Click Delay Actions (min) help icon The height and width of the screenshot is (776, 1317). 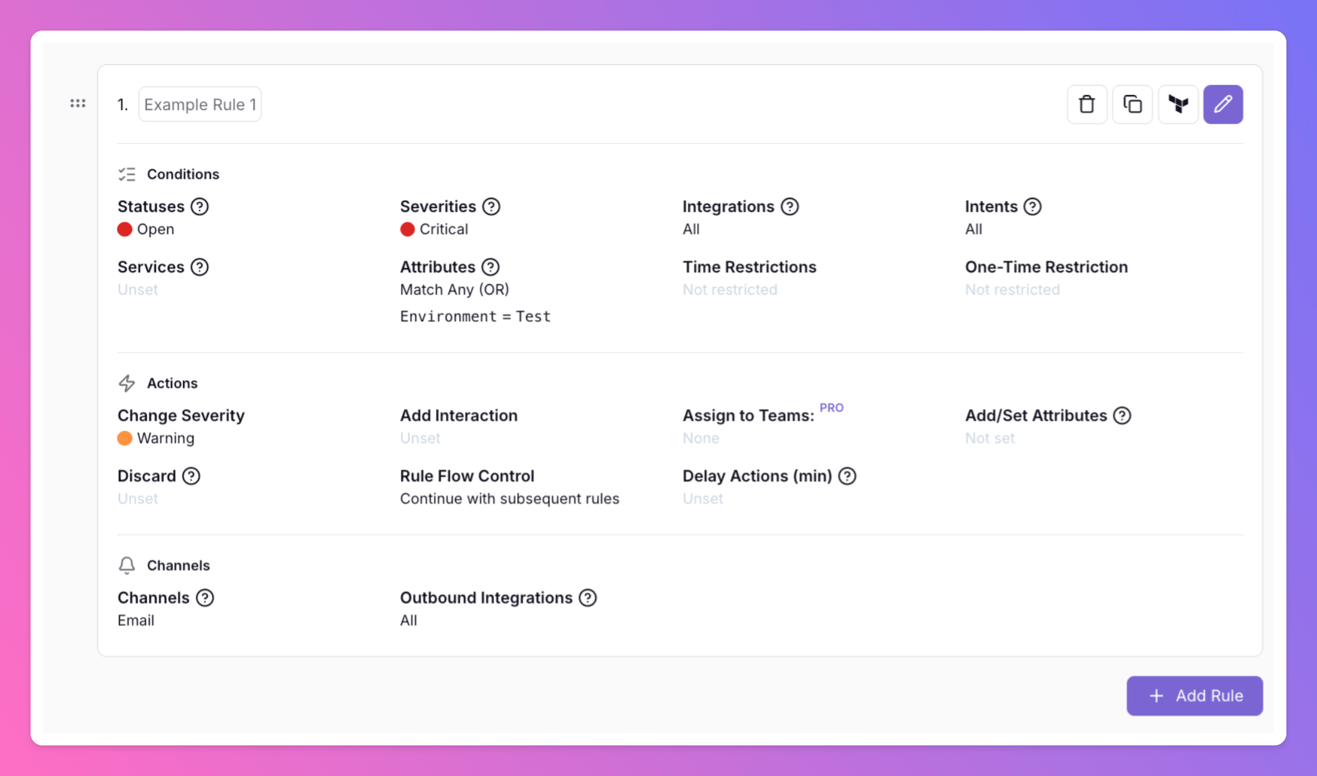pos(847,476)
